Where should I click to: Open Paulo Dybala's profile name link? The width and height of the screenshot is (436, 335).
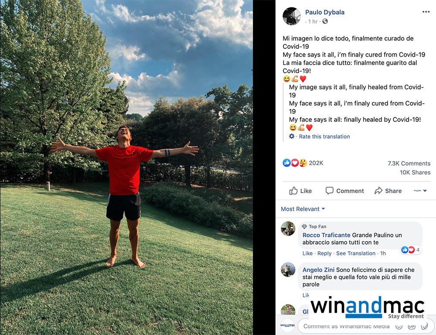[x=325, y=12]
